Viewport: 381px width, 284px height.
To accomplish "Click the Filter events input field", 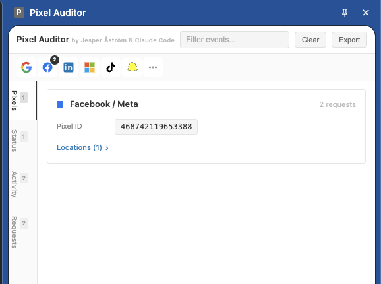I will point(235,40).
